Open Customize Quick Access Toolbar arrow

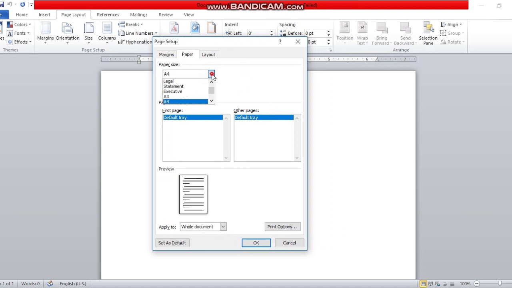[x=31, y=5]
